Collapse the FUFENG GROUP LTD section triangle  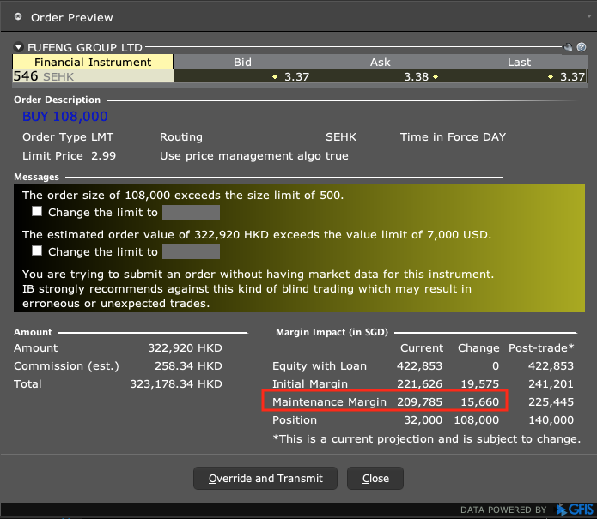click(x=18, y=47)
